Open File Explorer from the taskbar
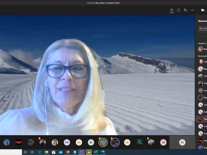Image resolution: width=207 pixels, height=155 pixels. (x=47, y=152)
